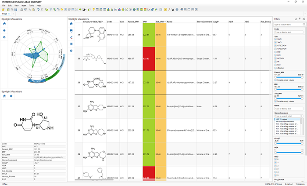Click the Name text filter field

[289, 109]
